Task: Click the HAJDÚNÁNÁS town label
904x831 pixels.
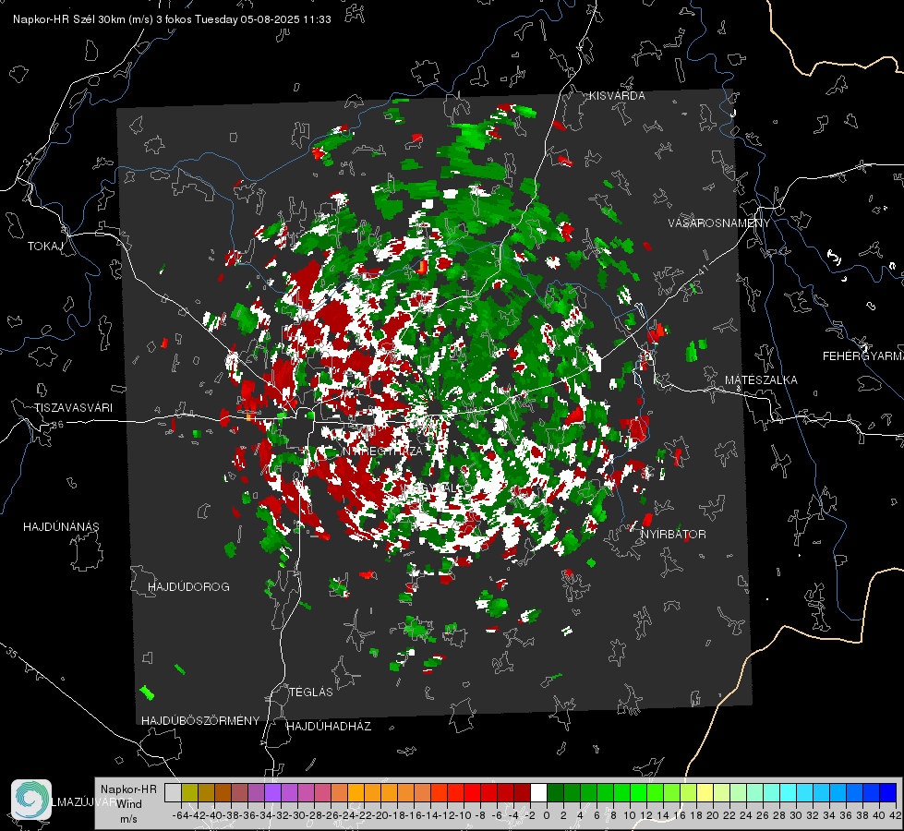Action: pyautogui.click(x=61, y=526)
